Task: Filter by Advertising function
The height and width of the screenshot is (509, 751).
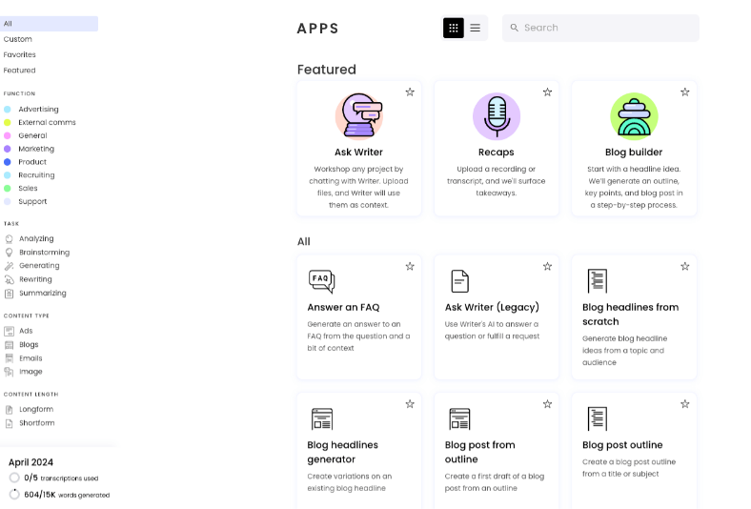Action: (38, 110)
